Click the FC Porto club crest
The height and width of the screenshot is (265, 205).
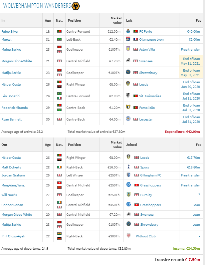tap(128, 31)
